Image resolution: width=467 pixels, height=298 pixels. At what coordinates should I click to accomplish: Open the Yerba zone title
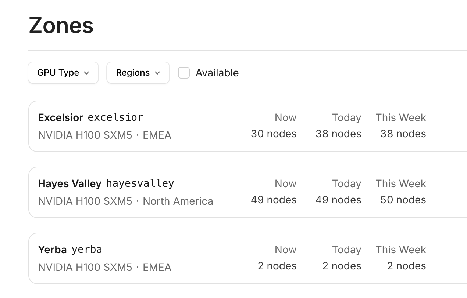pos(52,250)
